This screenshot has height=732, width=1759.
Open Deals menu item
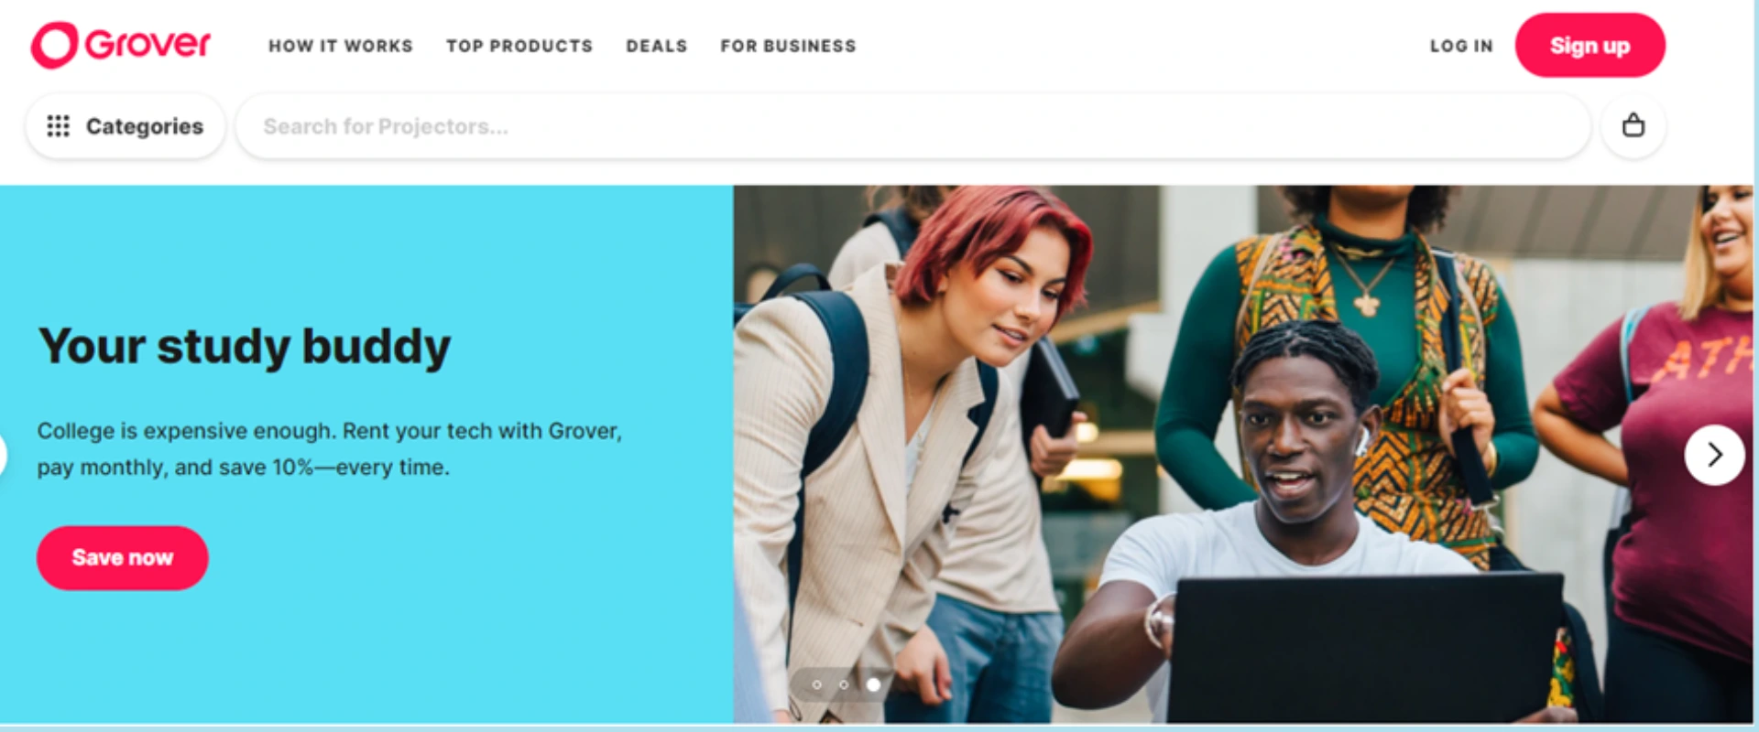[657, 46]
